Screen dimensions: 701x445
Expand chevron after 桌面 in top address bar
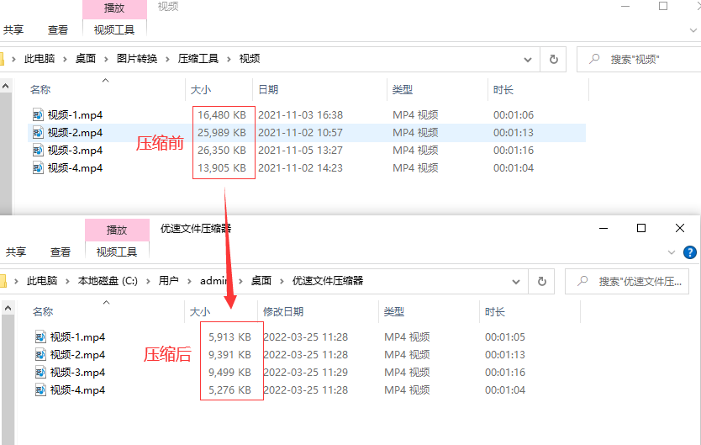(106, 59)
